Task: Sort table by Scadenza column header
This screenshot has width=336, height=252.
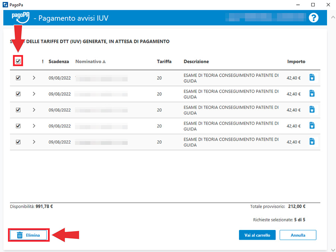Action: point(59,61)
